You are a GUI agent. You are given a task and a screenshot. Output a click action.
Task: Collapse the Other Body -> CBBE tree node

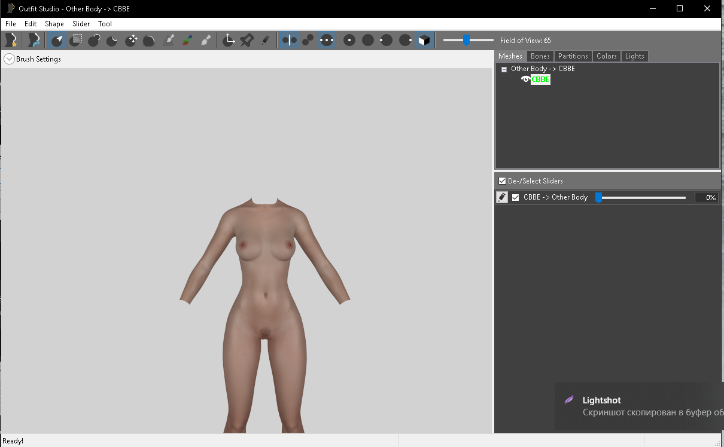pyautogui.click(x=504, y=69)
